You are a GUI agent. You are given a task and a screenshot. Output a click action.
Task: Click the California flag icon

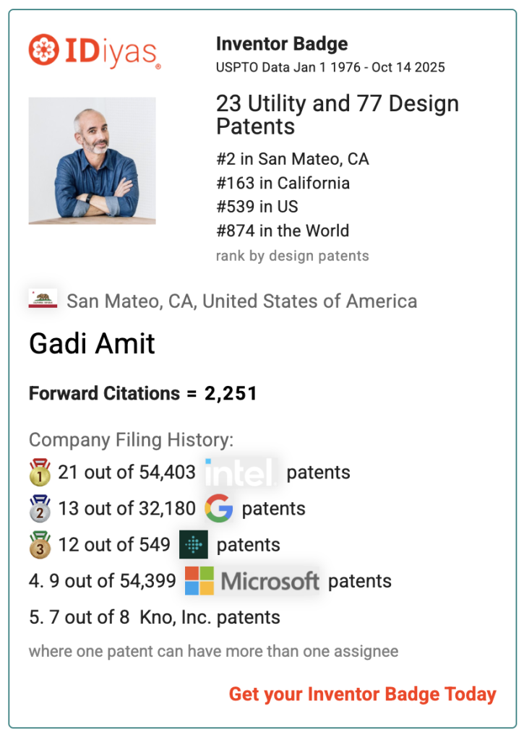pos(43,300)
